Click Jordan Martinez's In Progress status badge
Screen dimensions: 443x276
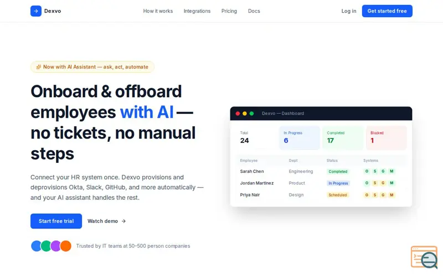(x=338, y=183)
